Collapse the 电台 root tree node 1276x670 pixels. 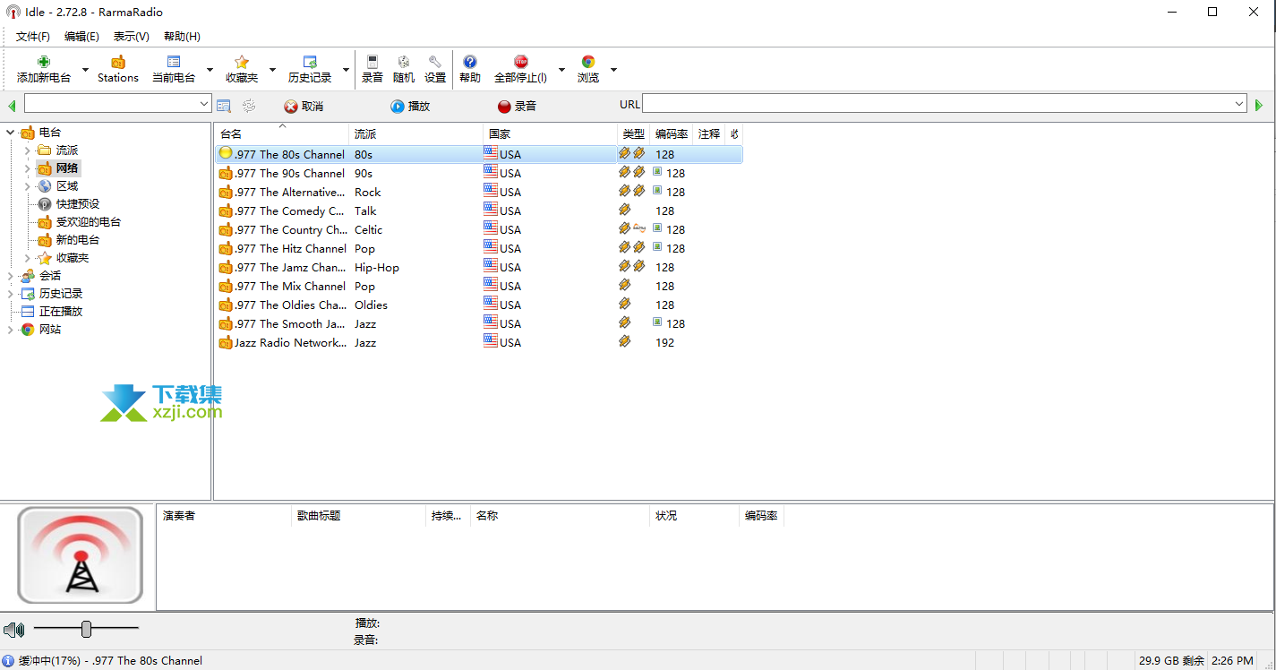click(11, 133)
